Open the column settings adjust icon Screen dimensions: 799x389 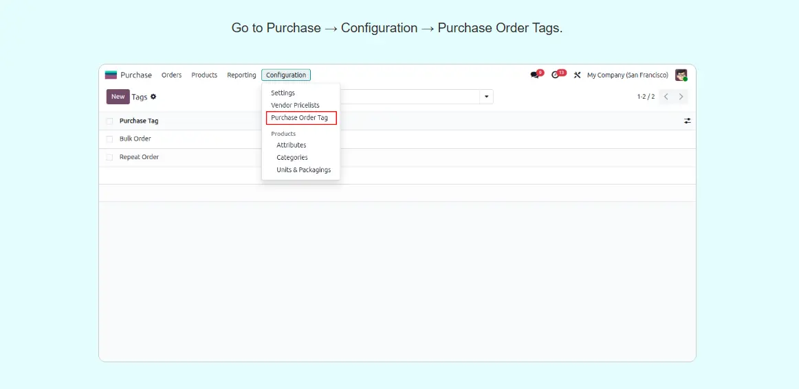pos(687,121)
